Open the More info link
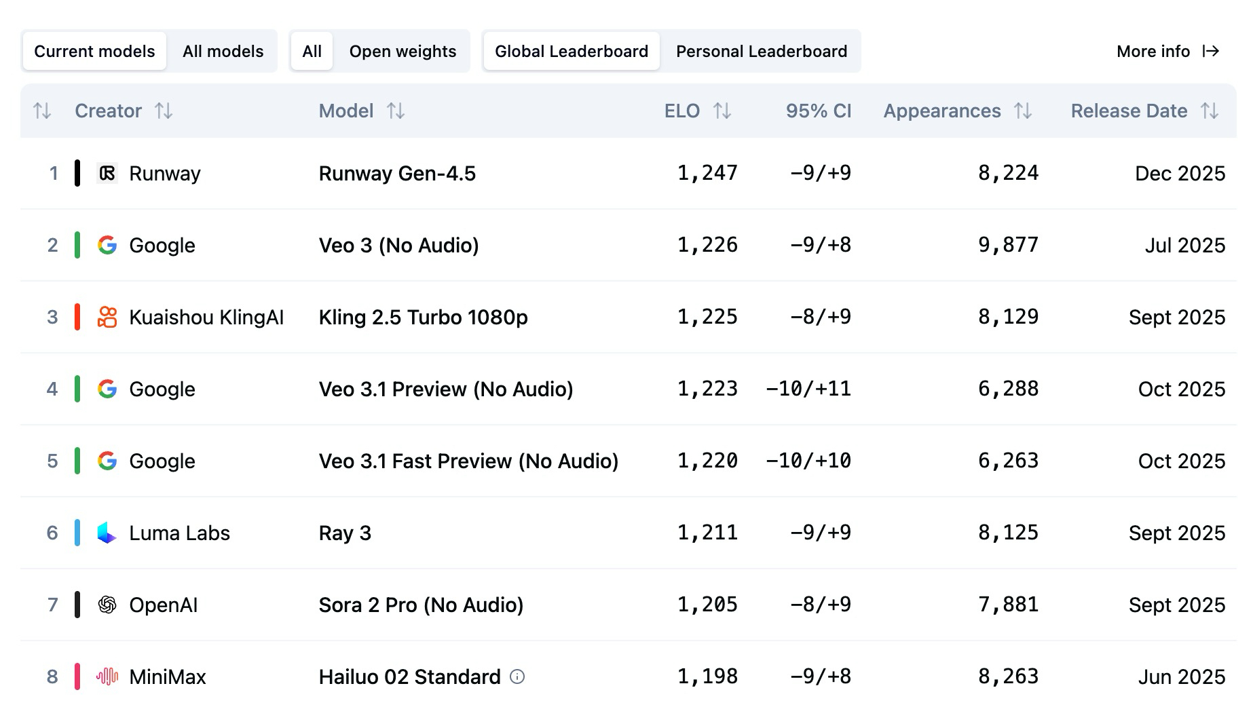1253x705 pixels. tap(1167, 52)
